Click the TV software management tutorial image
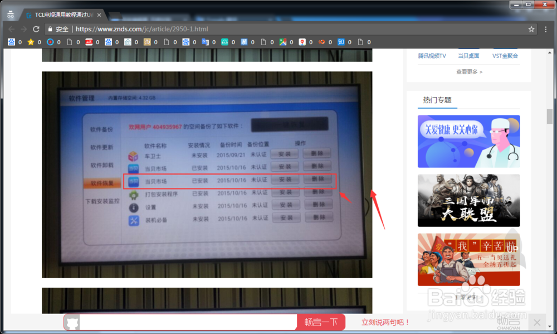This screenshot has height=334, width=557. pos(207,175)
